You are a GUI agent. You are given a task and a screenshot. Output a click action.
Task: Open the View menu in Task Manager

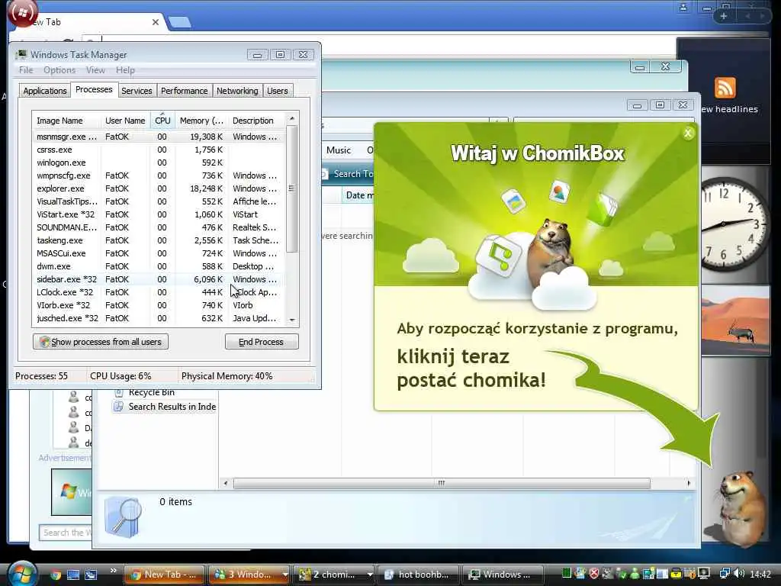95,70
